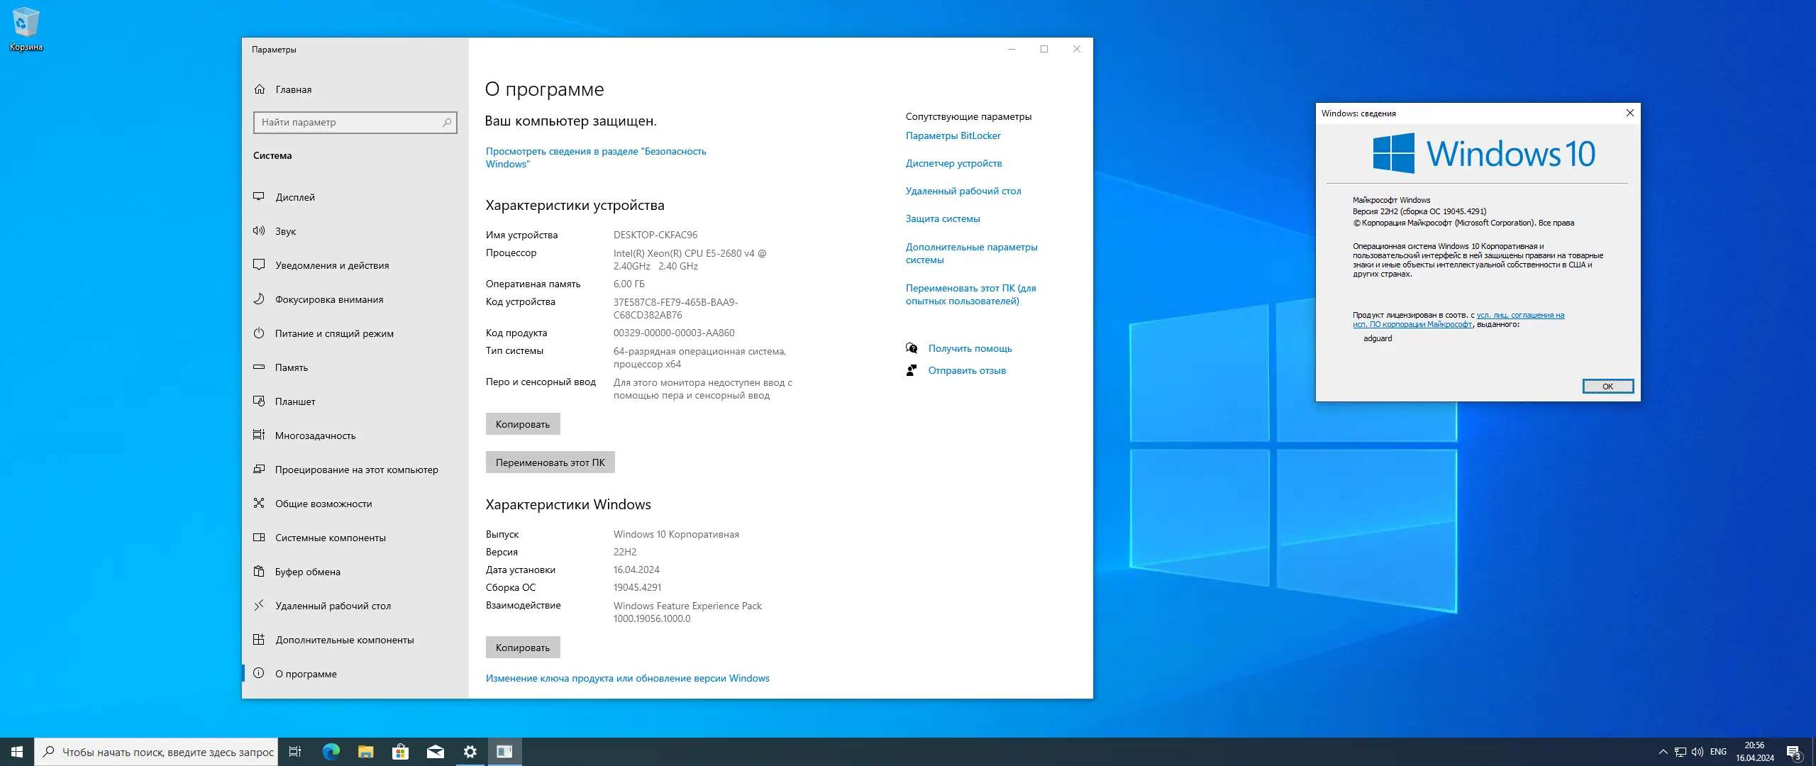
Task: Open Home via house icon
Action: pos(260,89)
